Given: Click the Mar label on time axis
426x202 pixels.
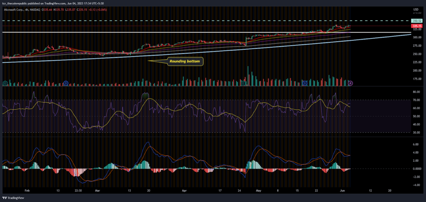Looking at the screenshot, I should pos(98,191).
